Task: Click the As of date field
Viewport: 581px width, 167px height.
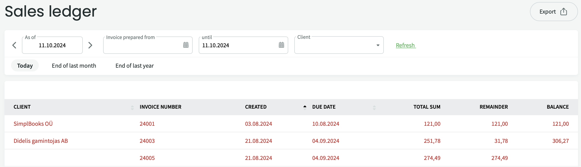Action: (52, 45)
